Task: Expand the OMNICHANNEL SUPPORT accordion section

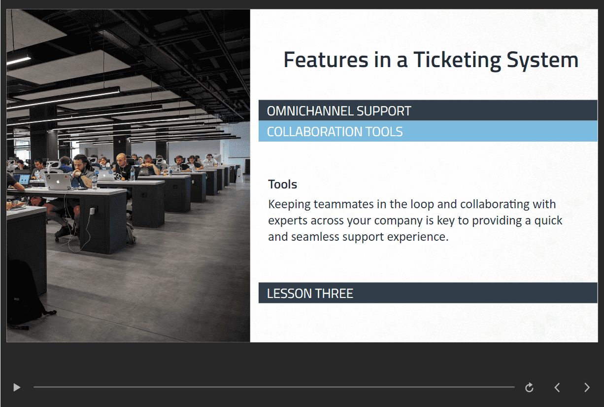Action: point(428,111)
